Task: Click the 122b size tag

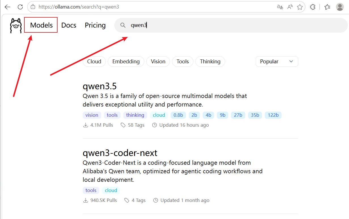Action: point(273,115)
